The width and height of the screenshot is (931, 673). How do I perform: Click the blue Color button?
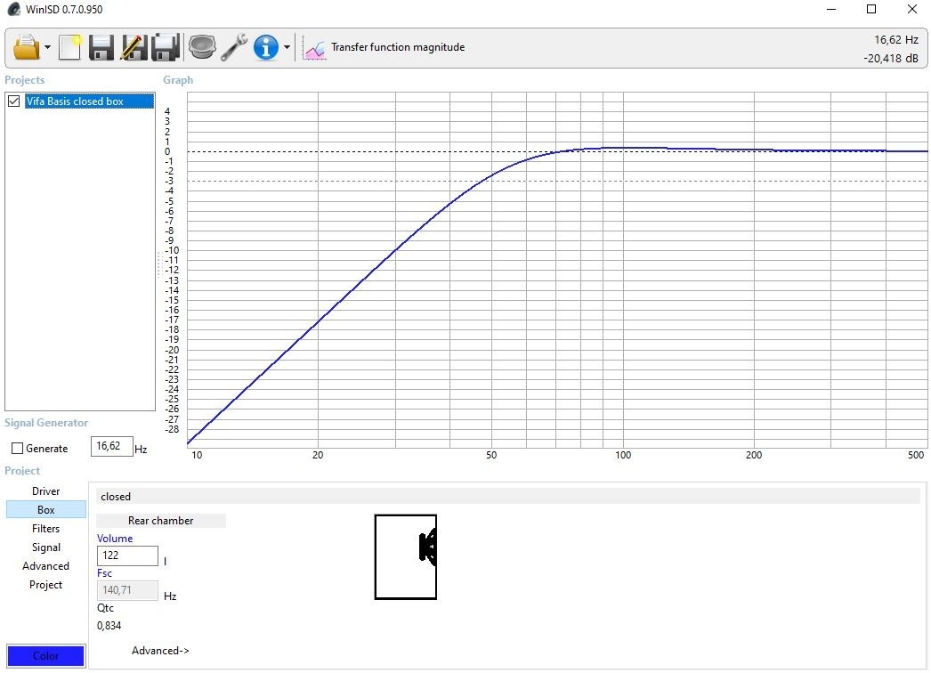(45, 656)
